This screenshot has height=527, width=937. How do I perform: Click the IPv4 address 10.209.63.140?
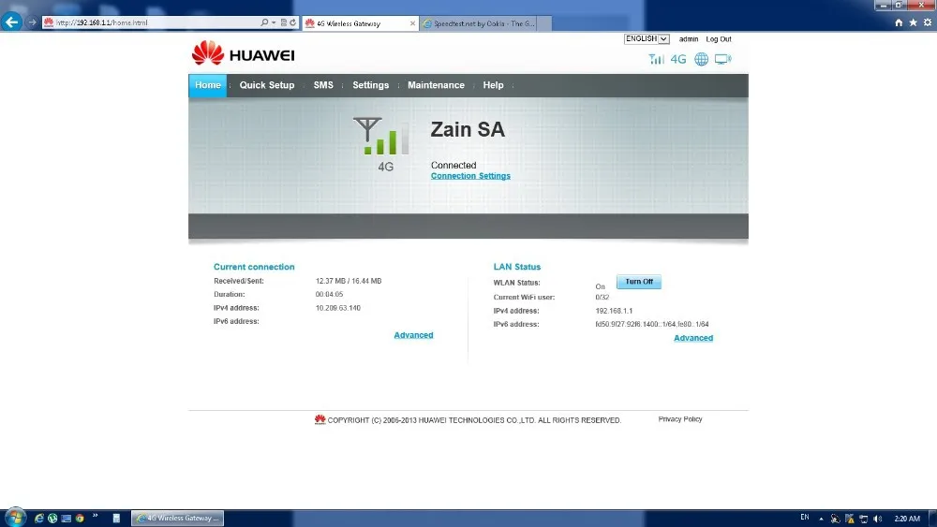337,309
